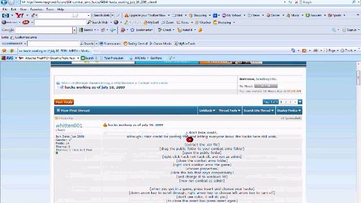Open Yahoo toolbar Shopping
Viewport: 361px width, 203px height.
pos(198,15)
